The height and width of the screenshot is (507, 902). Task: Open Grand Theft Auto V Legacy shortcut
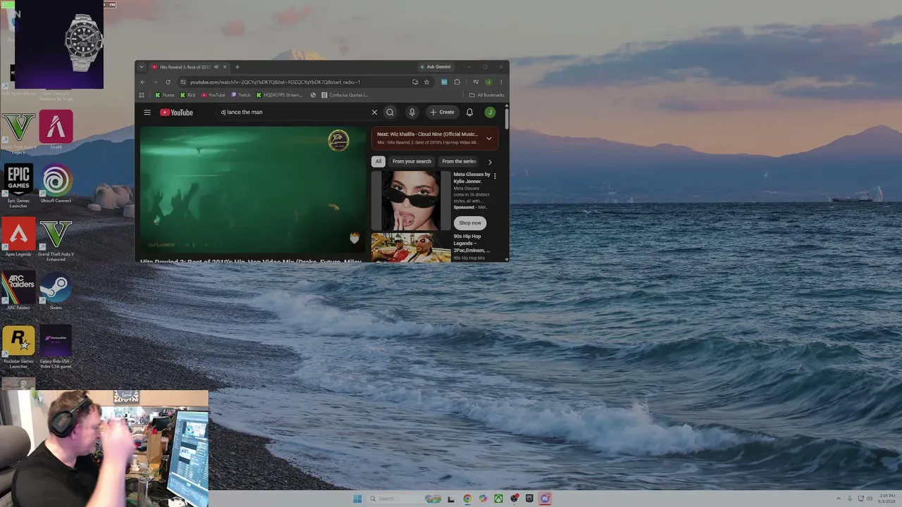tap(19, 132)
